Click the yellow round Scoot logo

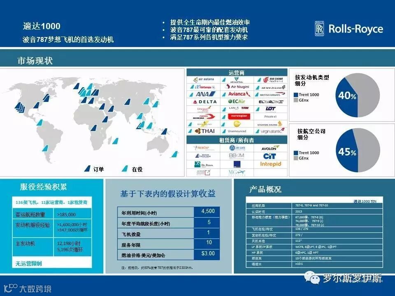pos(237,124)
